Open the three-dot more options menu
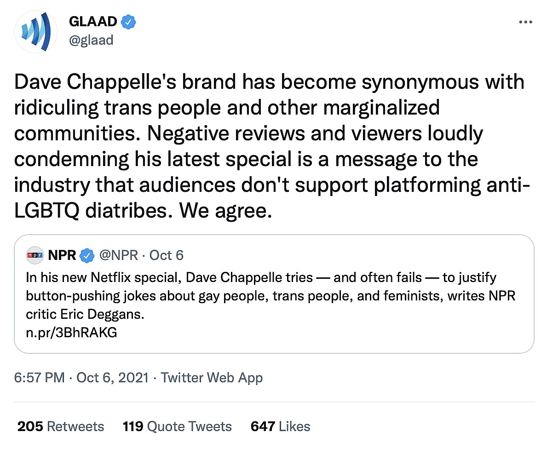547x449 pixels. (x=525, y=22)
